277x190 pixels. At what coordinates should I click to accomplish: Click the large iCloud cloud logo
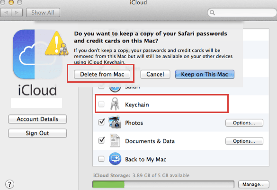37,54
